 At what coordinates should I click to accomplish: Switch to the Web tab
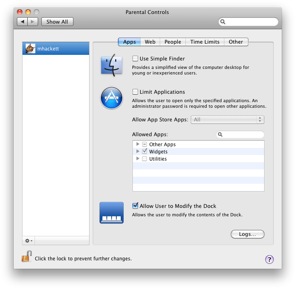coord(150,42)
